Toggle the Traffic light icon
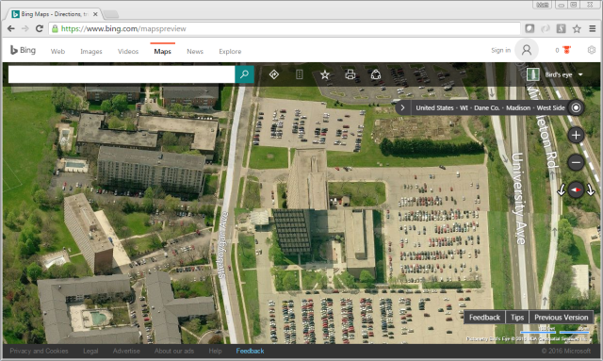 (300, 74)
